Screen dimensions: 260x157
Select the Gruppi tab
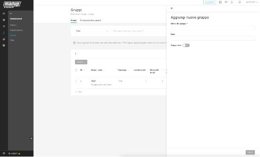pos(74,20)
